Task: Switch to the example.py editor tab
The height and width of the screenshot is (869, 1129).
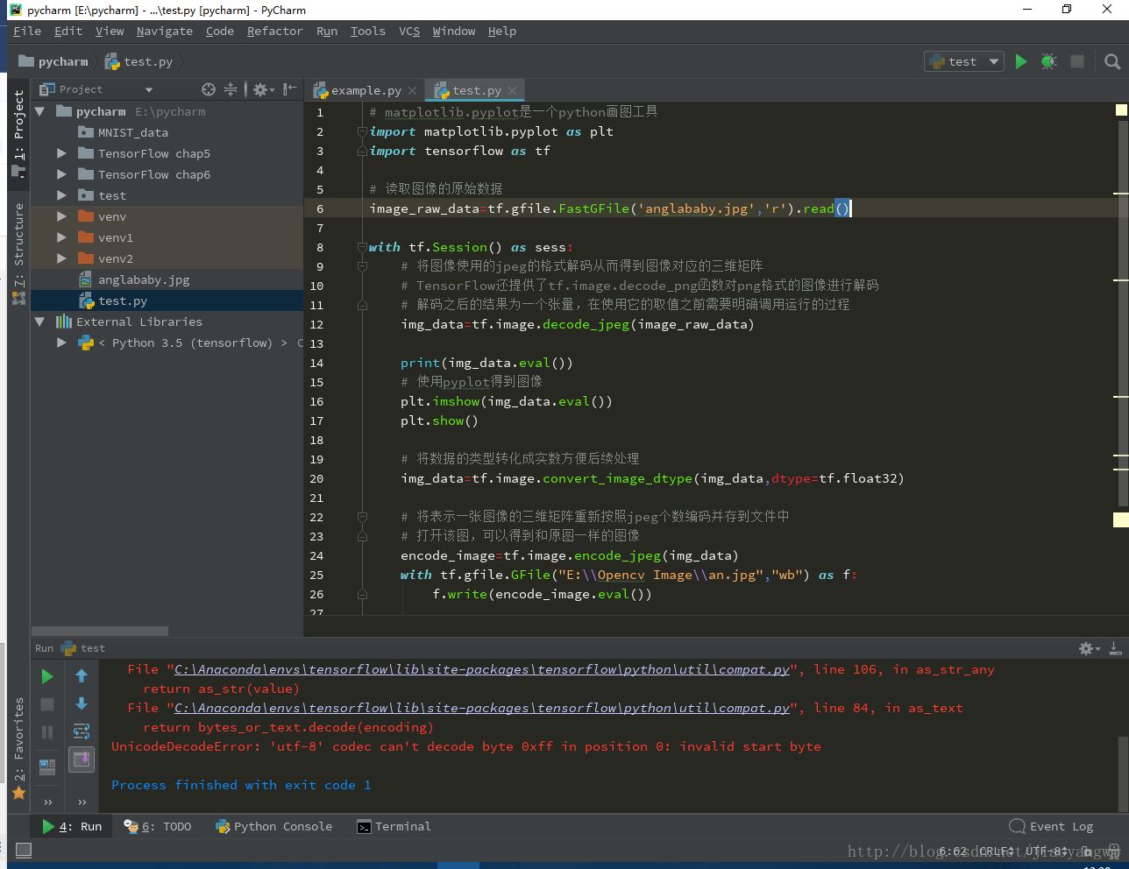Action: coord(366,90)
